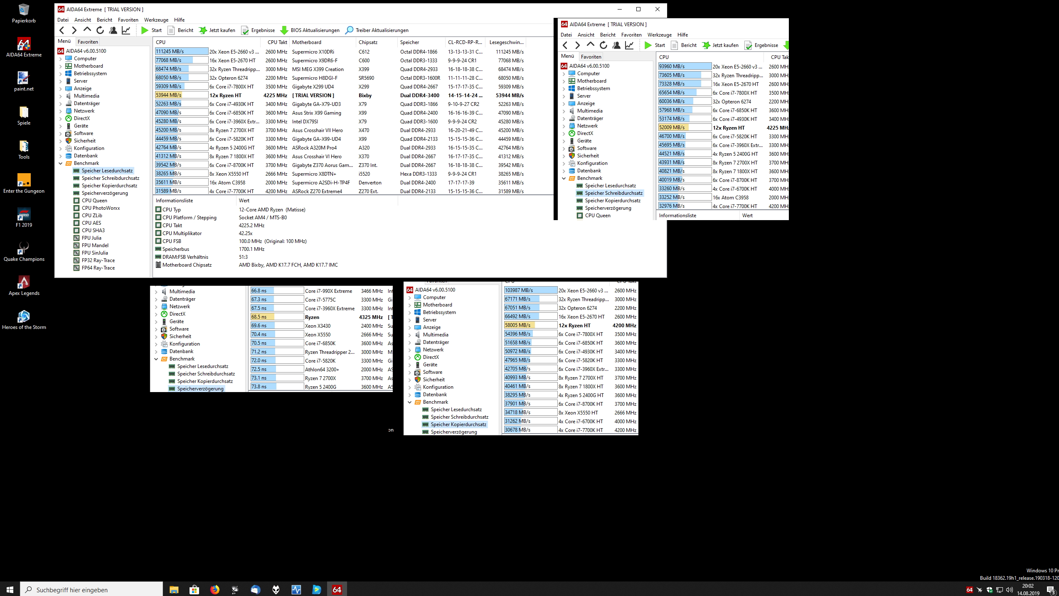1059x596 pixels.
Task: Open the Ansicht menu in main window
Action: (x=83, y=20)
